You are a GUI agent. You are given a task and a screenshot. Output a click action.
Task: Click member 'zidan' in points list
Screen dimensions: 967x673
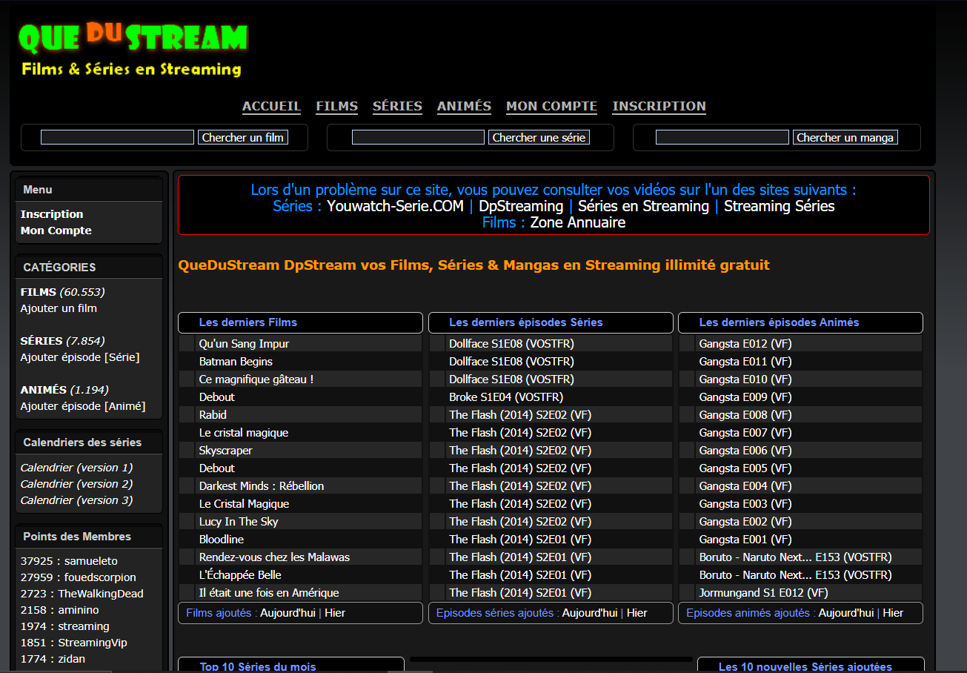pos(71,659)
